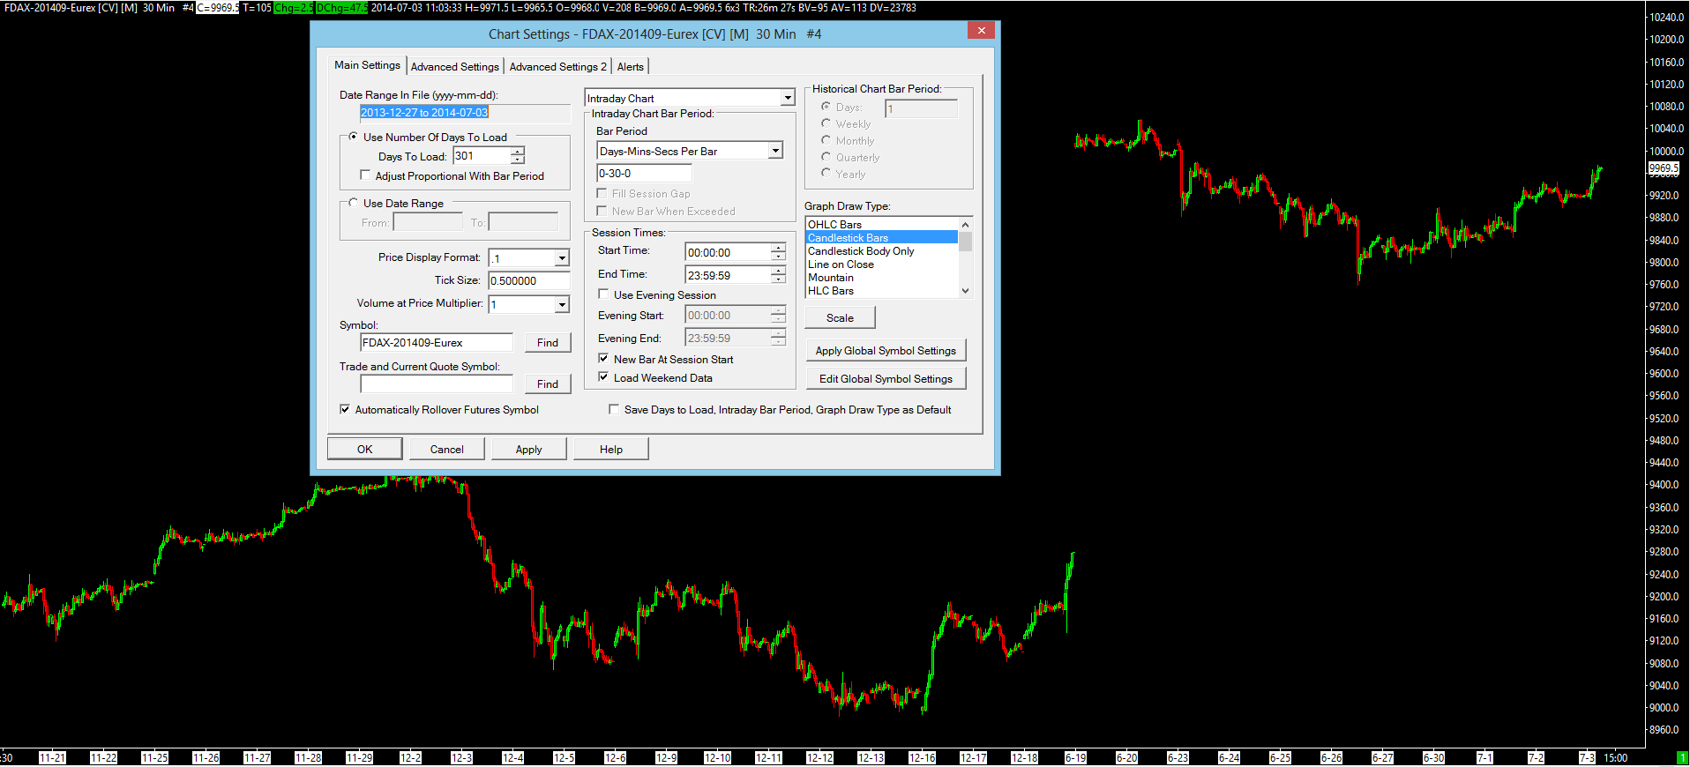Screen dimensions: 1690x767
Task: Select Candlestick Body Only draw type
Action: coord(881,250)
